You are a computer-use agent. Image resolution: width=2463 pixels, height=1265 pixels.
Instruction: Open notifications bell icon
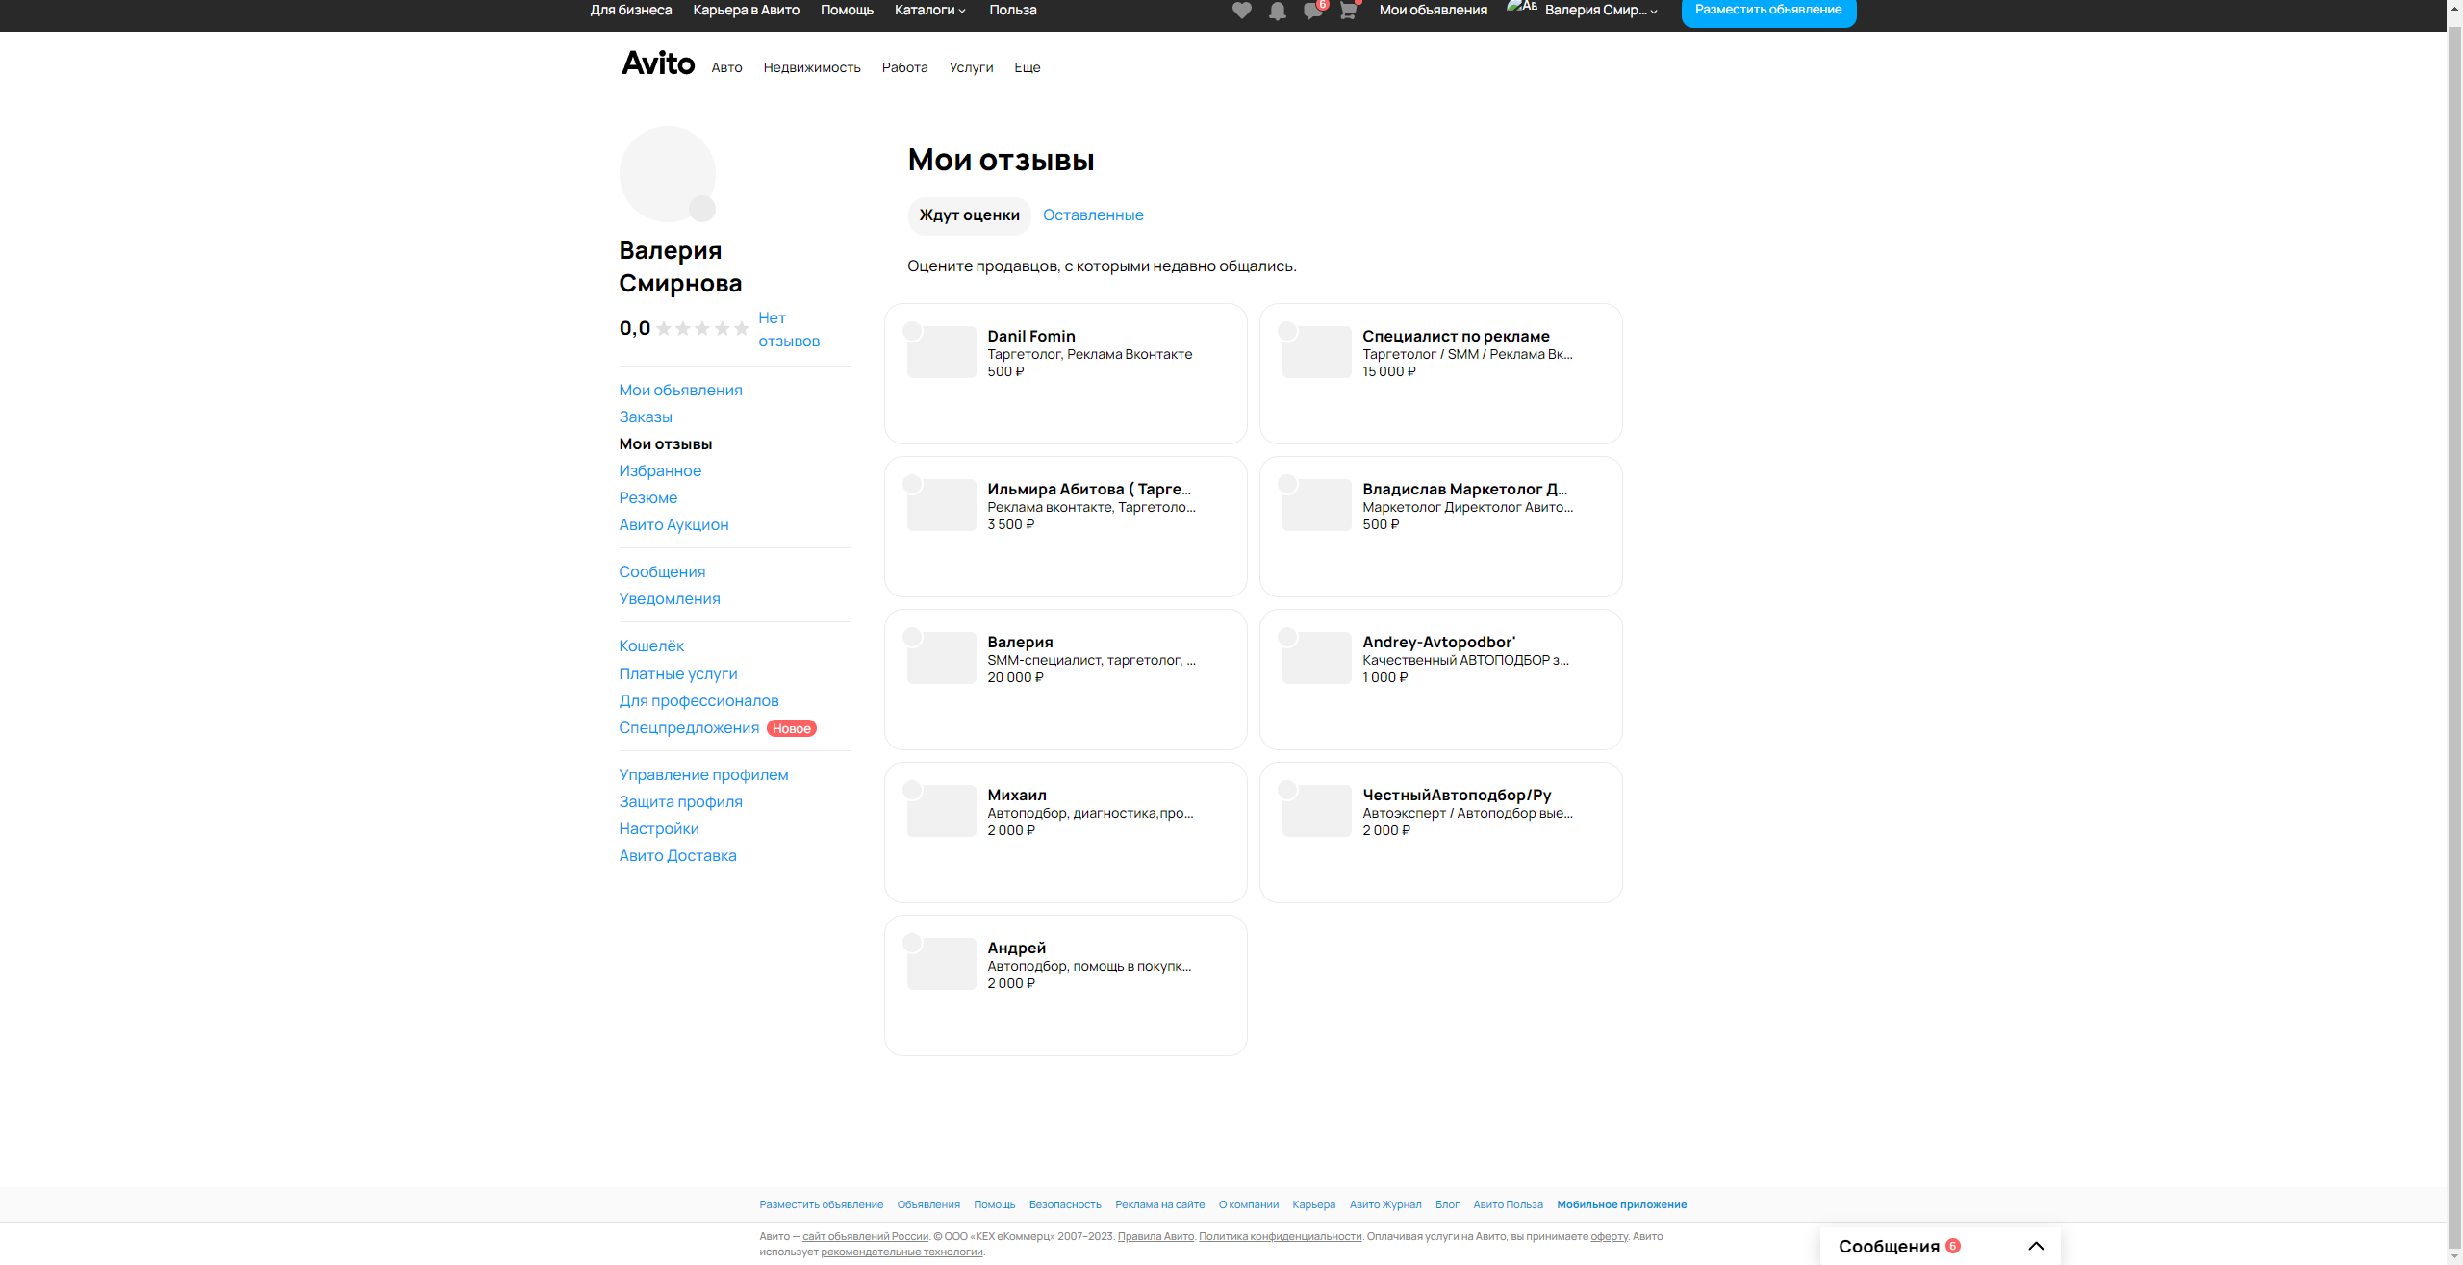click(x=1277, y=11)
